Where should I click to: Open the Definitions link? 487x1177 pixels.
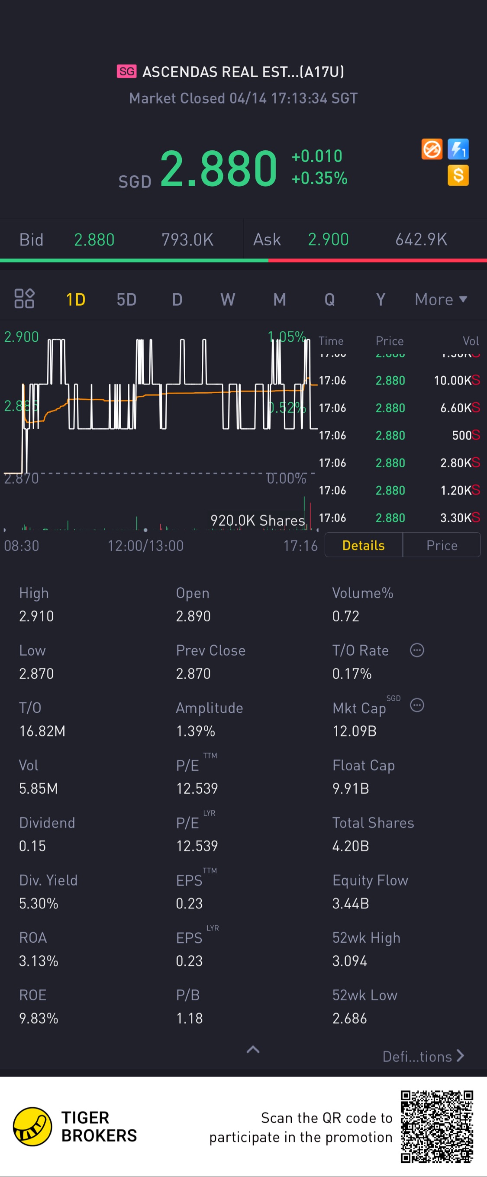coord(422,1056)
